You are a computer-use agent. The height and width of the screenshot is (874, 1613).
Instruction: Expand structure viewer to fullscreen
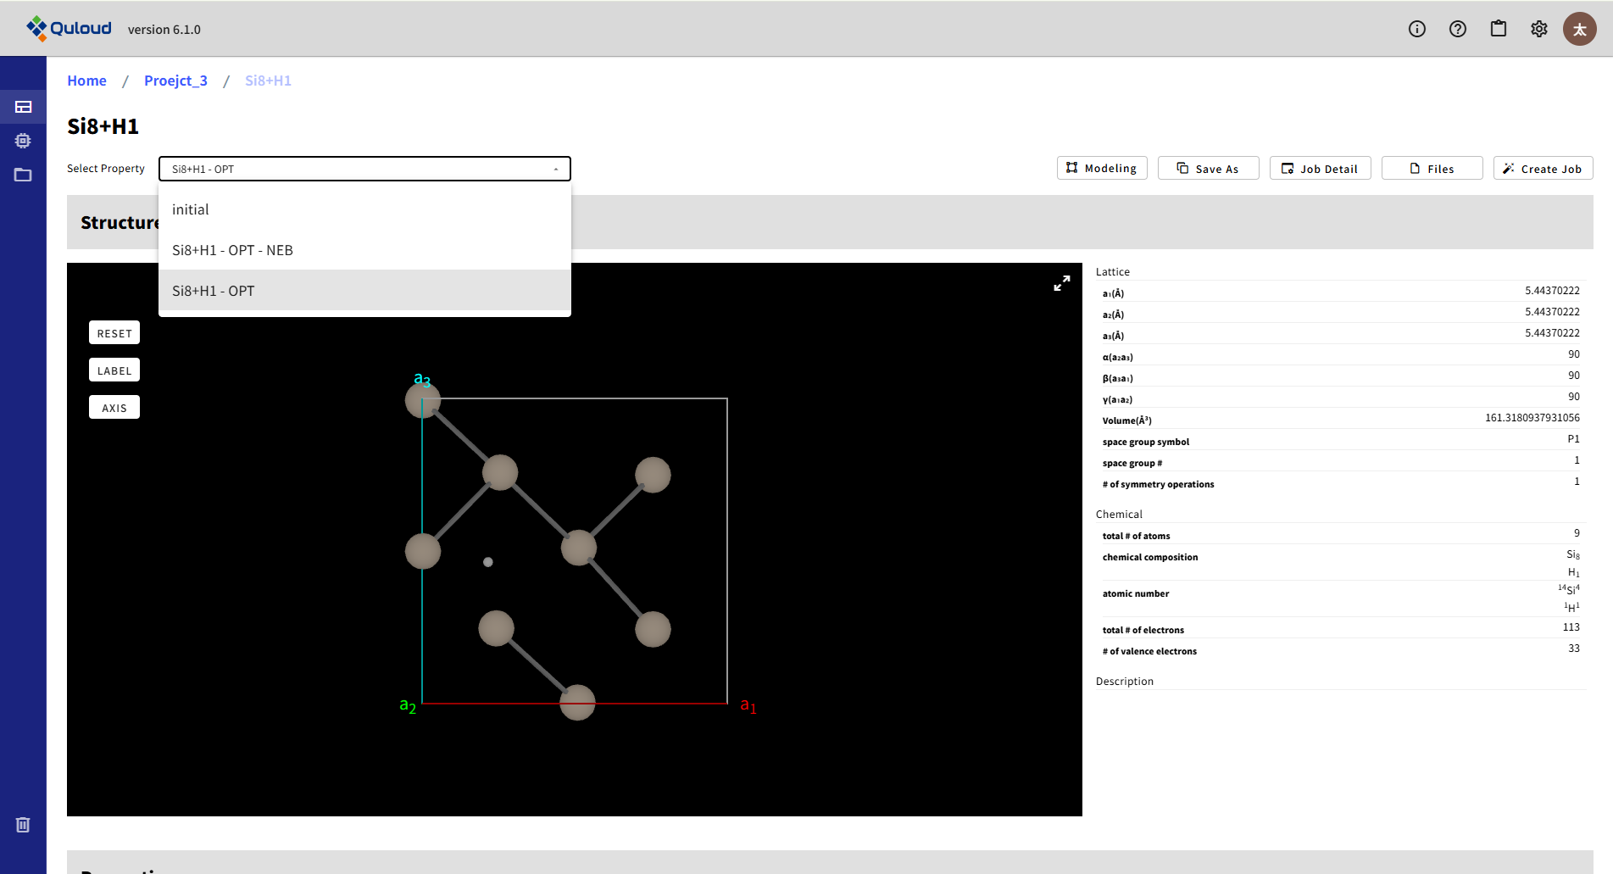pyautogui.click(x=1061, y=283)
